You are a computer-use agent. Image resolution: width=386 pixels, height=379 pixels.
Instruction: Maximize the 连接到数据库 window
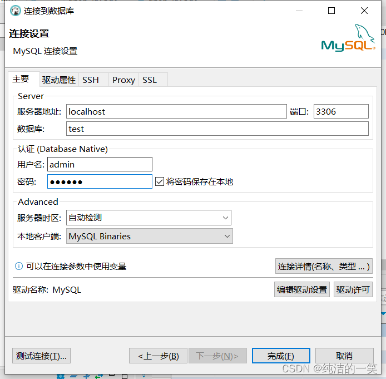[331, 11]
